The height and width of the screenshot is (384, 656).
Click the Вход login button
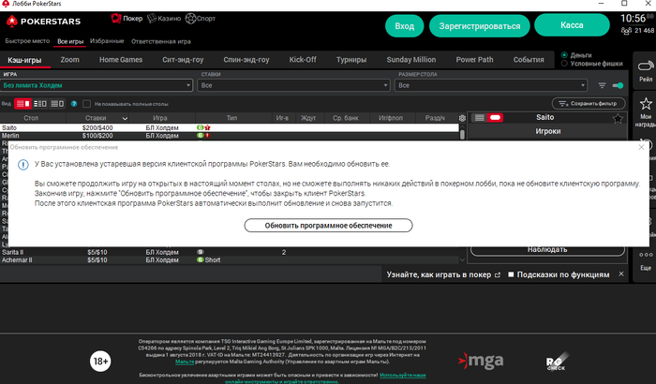[x=405, y=26]
